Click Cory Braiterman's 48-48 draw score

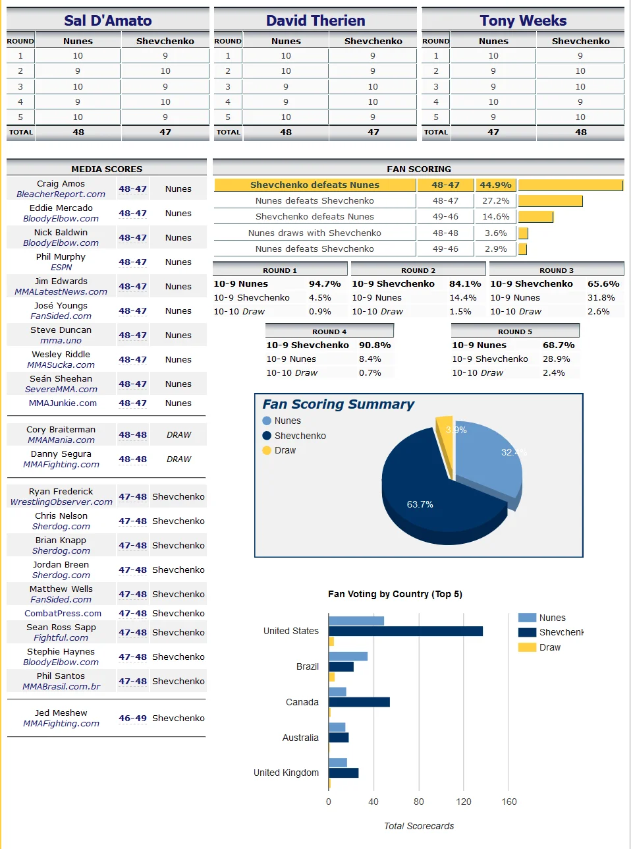point(132,435)
